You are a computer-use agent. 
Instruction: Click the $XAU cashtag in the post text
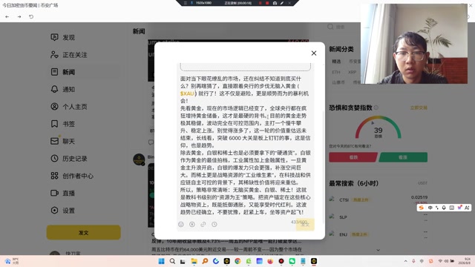point(187,93)
